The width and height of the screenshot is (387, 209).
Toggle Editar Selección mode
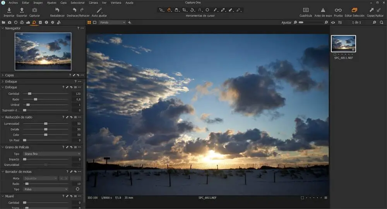[x=354, y=10]
